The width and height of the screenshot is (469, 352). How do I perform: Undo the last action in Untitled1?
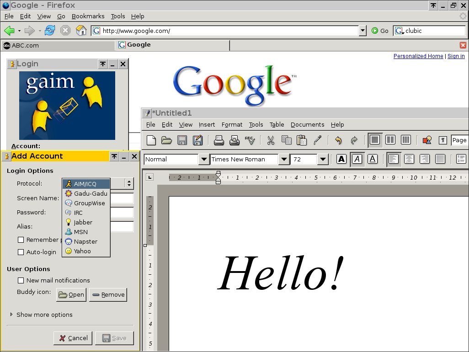pos(338,140)
